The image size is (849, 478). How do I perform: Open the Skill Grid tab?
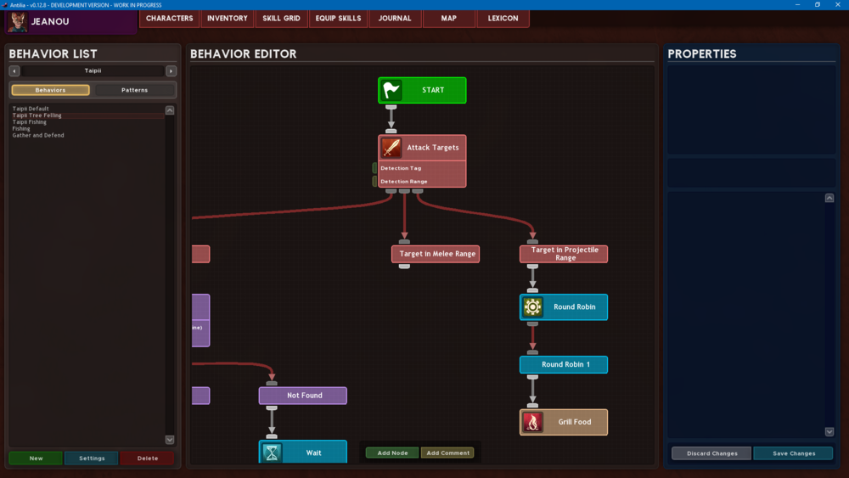pyautogui.click(x=282, y=19)
